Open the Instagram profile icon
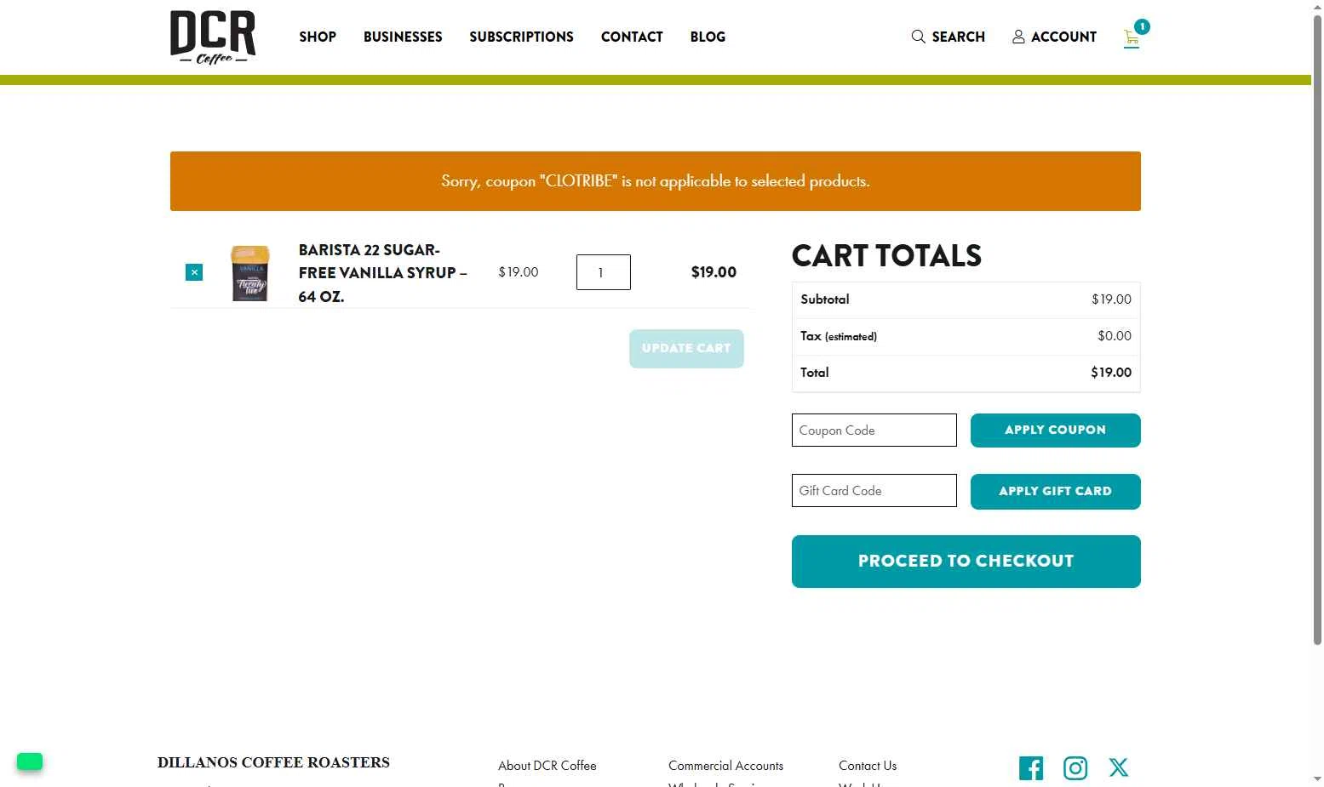 (1075, 768)
